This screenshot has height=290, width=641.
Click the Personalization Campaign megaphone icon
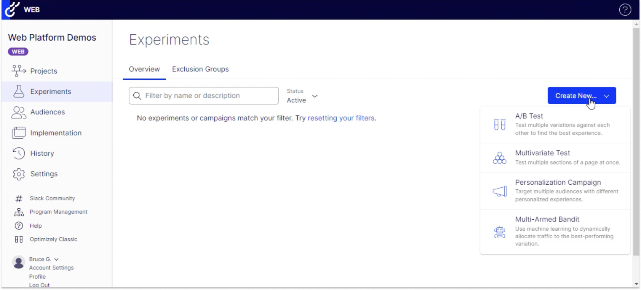pos(500,191)
